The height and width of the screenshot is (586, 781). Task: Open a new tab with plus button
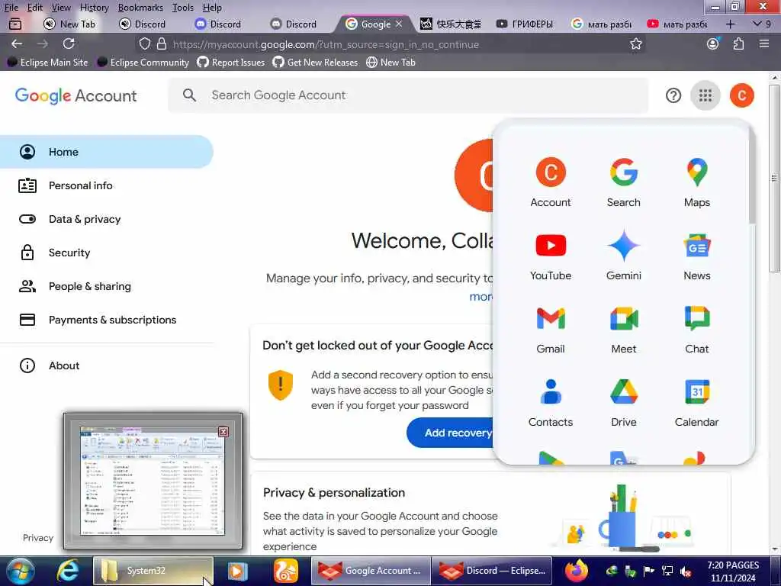pos(730,24)
